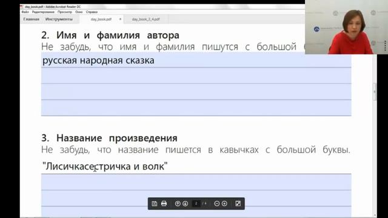Image resolution: width=388 pixels, height=218 pixels.
Task: Select the day_book.pdf document tab
Action: (x=101, y=19)
